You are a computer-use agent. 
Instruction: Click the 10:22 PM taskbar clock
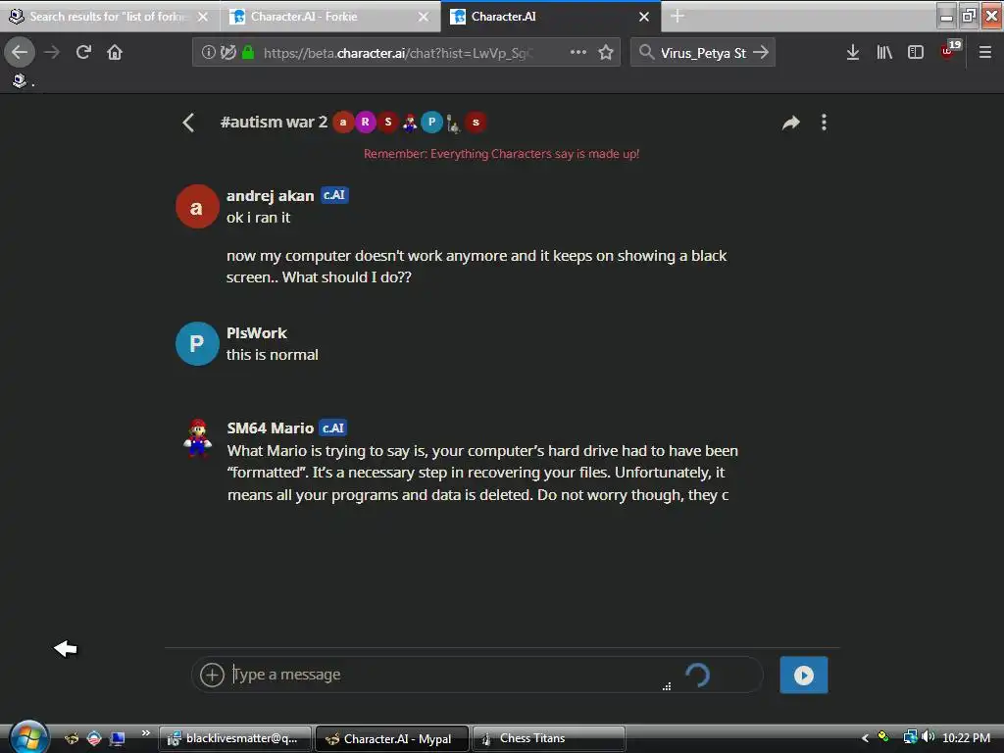[966, 737]
